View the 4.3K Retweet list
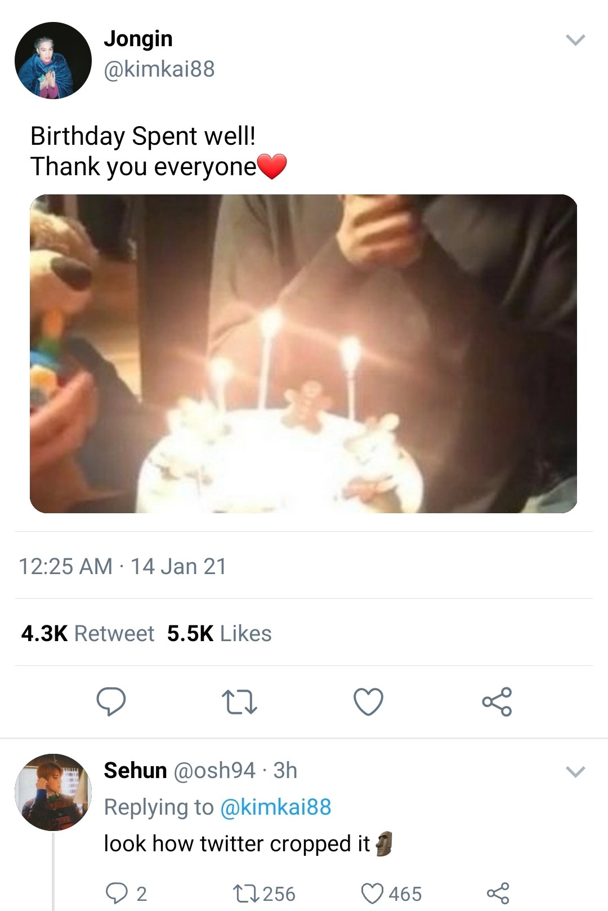The height and width of the screenshot is (911, 608). [87, 633]
